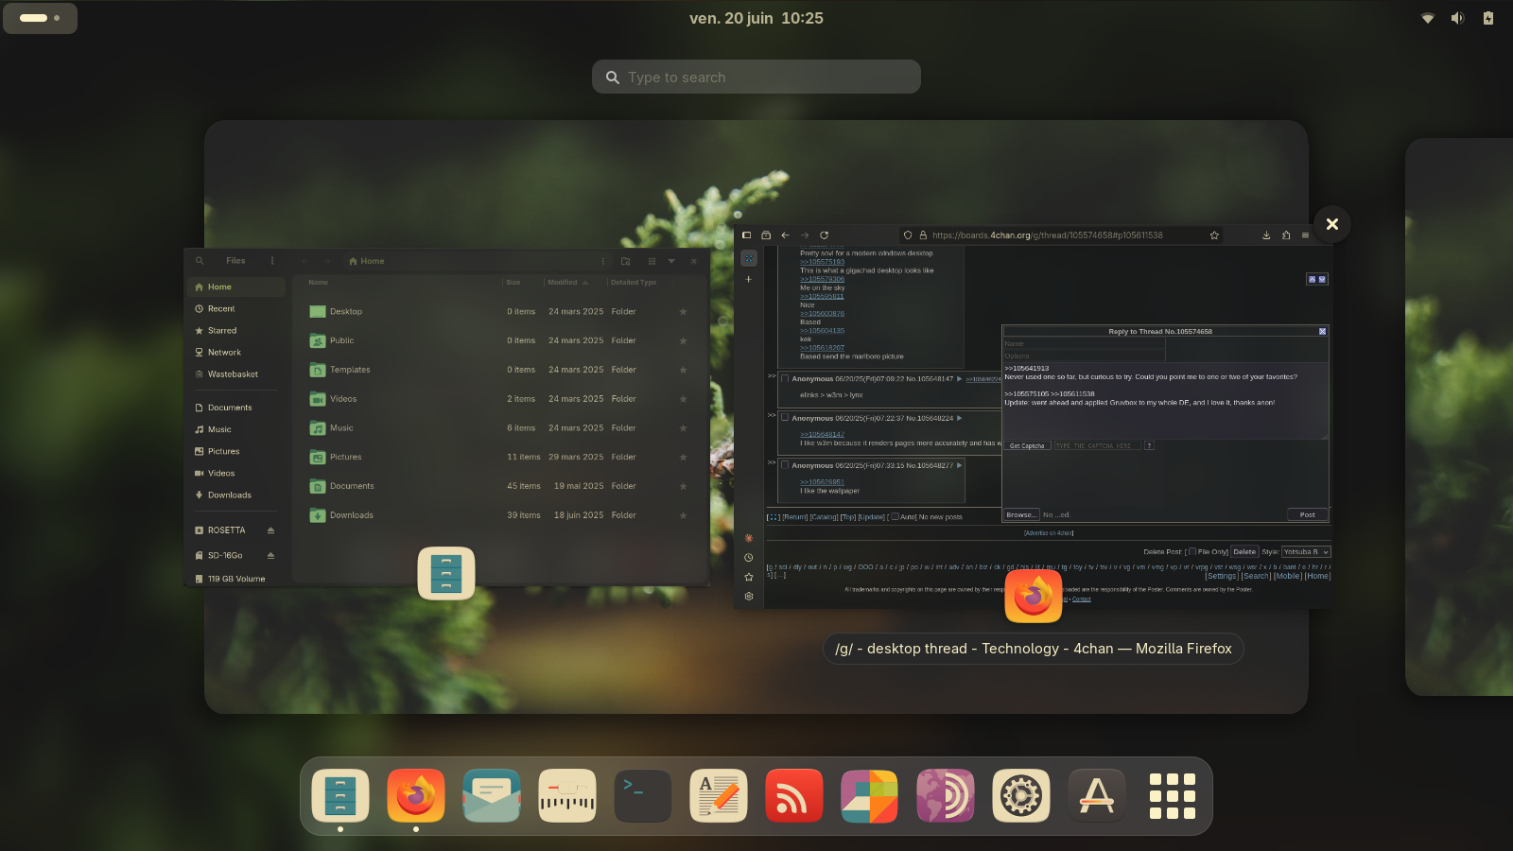
Task: Open the purple globe podcast dock icon
Action: pos(946,795)
